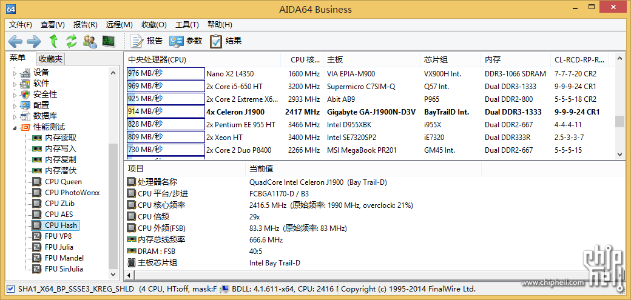The width and height of the screenshot is (631, 300).
Task: Sort by the 内存 column header
Action: click(x=516, y=60)
